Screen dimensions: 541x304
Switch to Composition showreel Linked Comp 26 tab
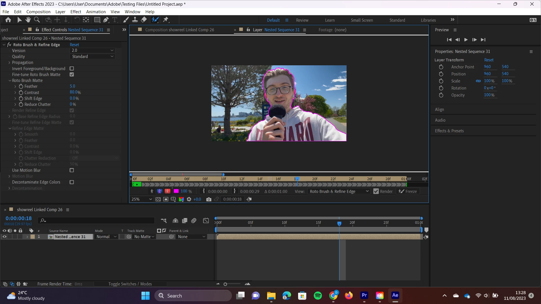179,30
